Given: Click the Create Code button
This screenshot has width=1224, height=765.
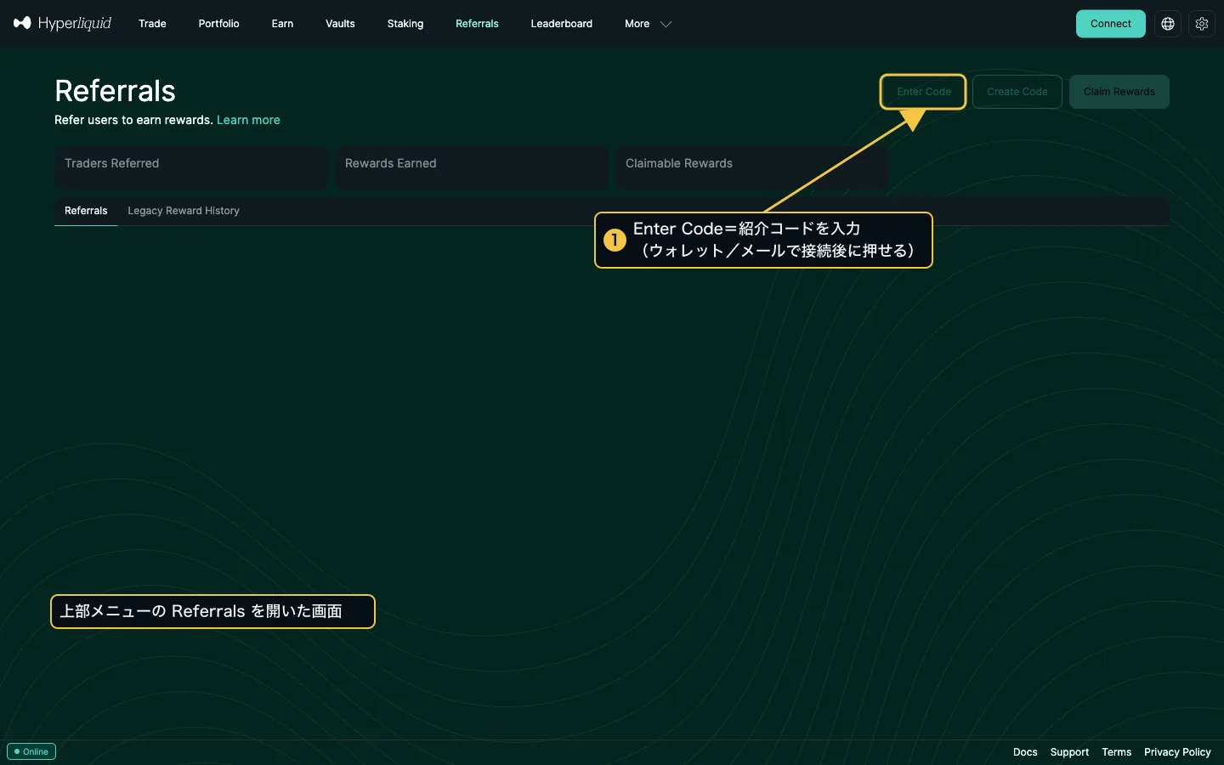Looking at the screenshot, I should tap(1017, 92).
